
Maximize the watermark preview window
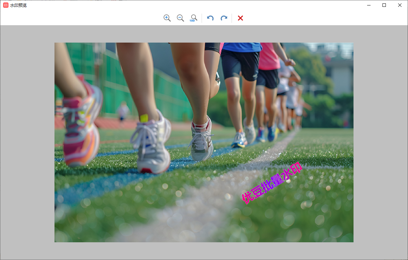point(384,5)
